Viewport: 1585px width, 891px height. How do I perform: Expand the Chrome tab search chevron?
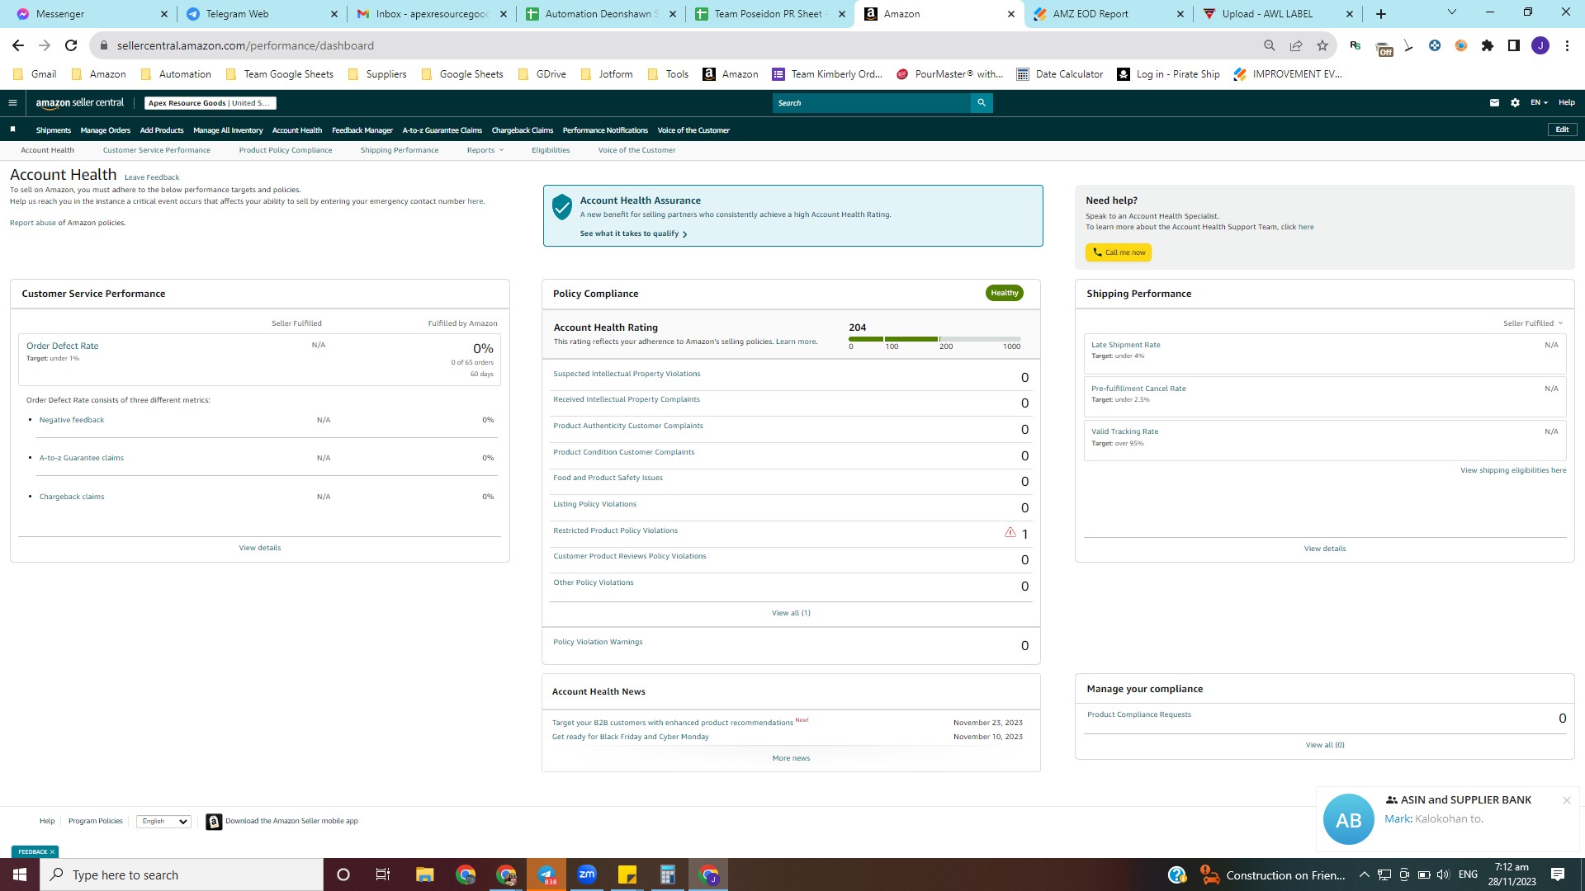tap(1451, 12)
